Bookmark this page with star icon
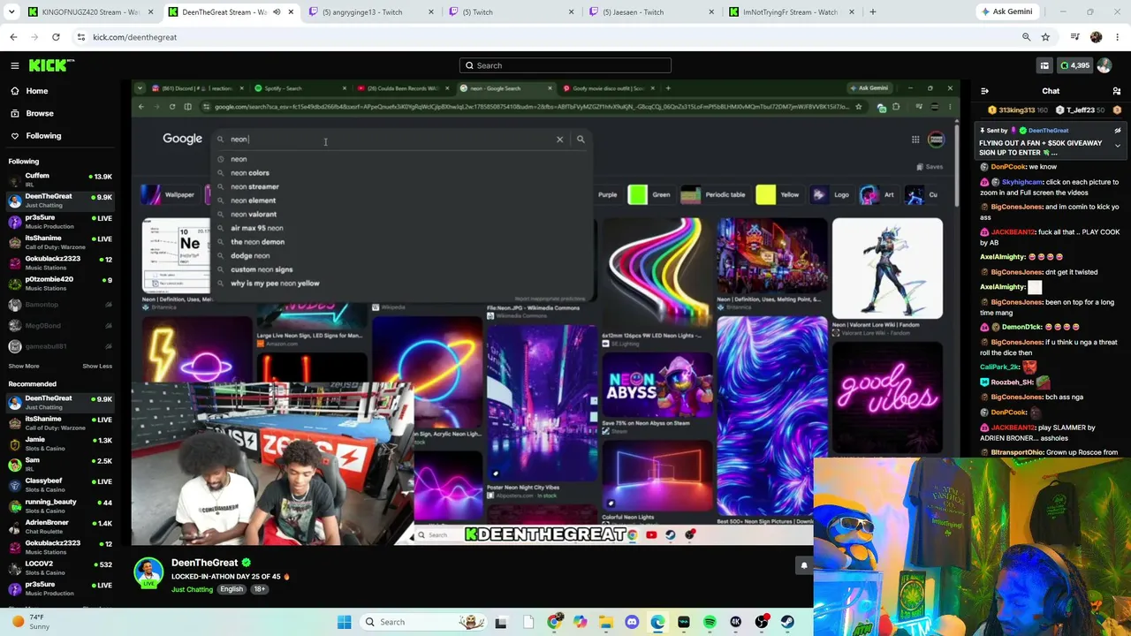This screenshot has width=1131, height=636. click(x=1045, y=37)
